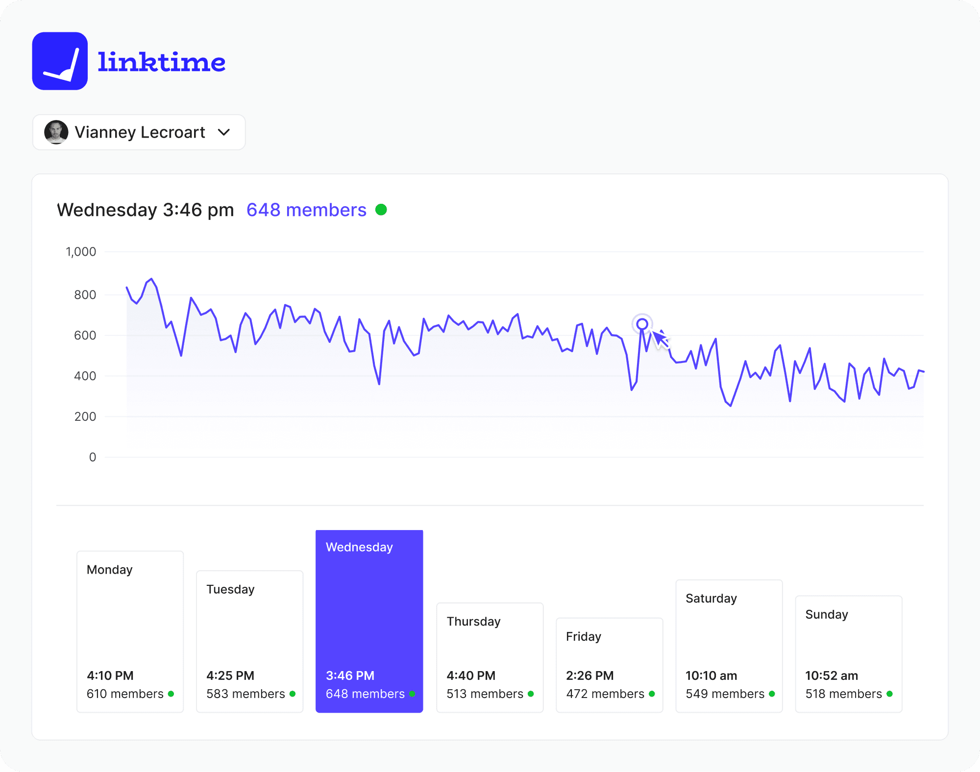Choose the Saturday 10:10 am card
The image size is (980, 772).
[729, 646]
